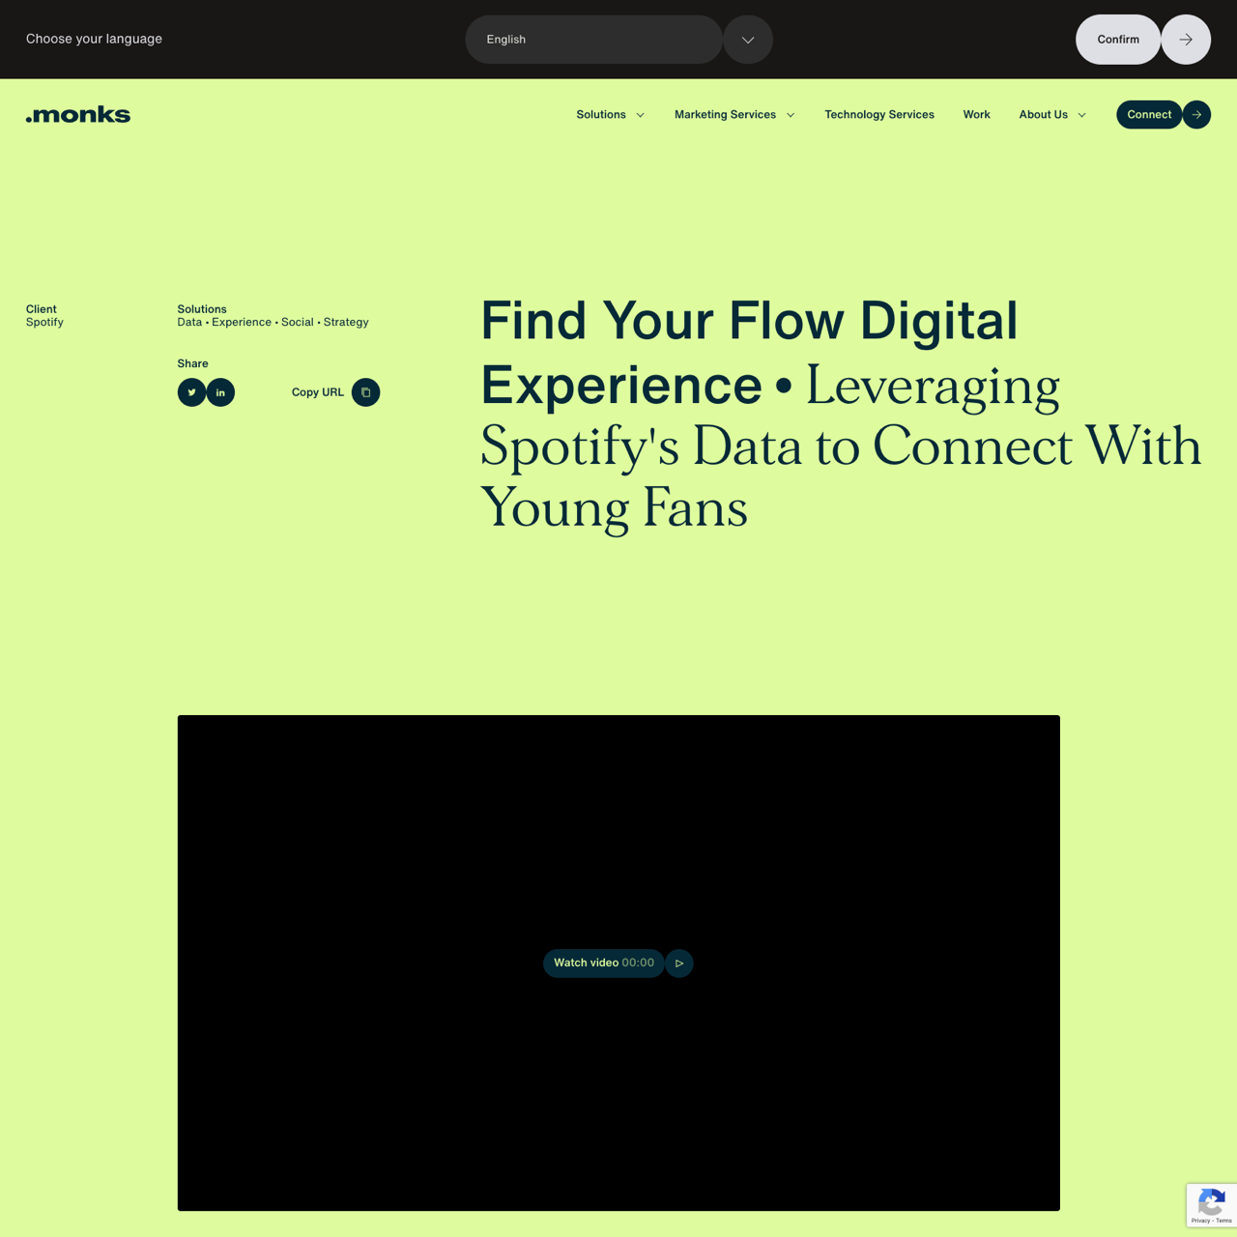
Task: Click the Connect button
Action: point(1148,115)
